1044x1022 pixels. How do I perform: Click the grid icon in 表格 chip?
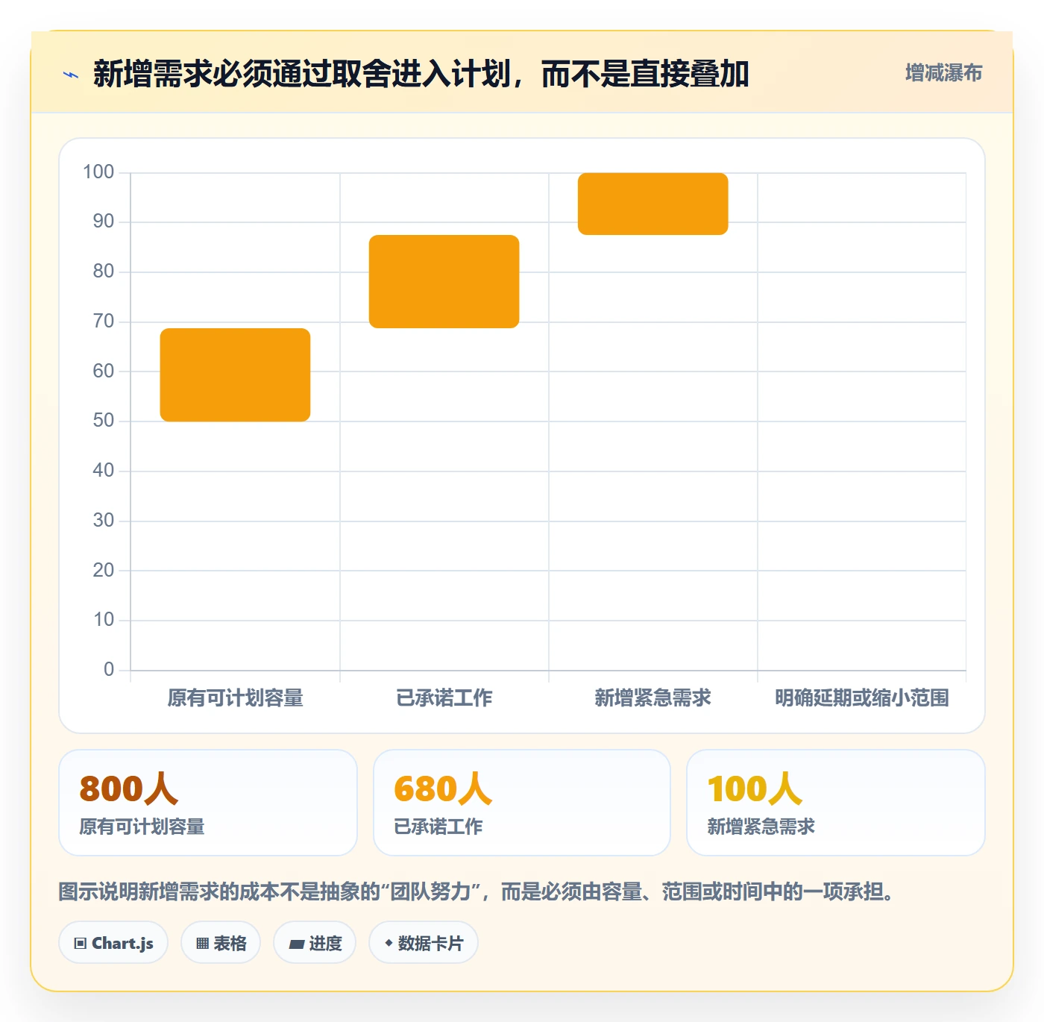[x=202, y=944]
